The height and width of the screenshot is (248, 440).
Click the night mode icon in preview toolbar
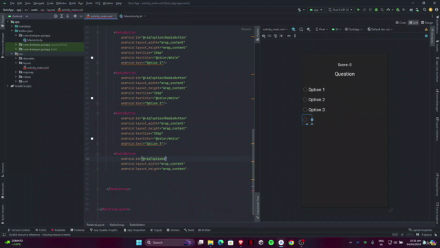[309, 29]
